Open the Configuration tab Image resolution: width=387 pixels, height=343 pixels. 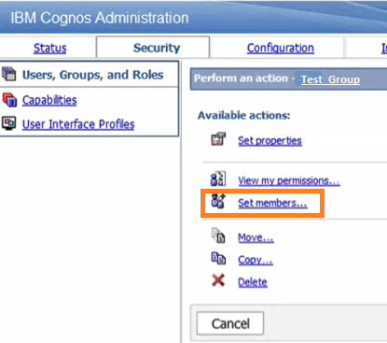(x=281, y=48)
